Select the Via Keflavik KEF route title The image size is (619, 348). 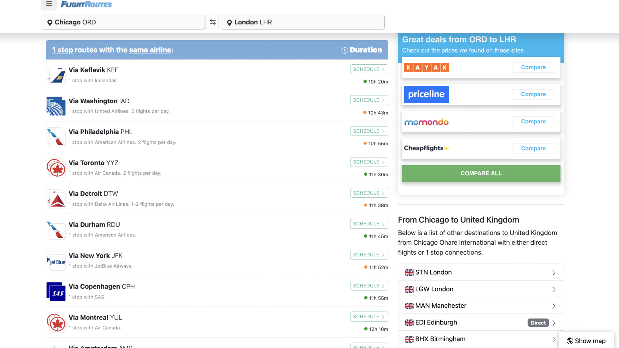93,70
